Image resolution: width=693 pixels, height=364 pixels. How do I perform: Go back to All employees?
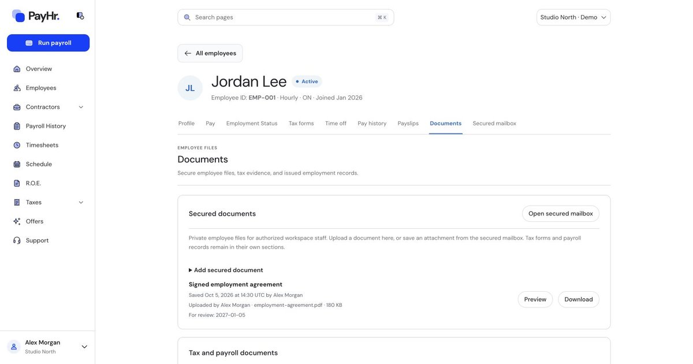pos(210,53)
